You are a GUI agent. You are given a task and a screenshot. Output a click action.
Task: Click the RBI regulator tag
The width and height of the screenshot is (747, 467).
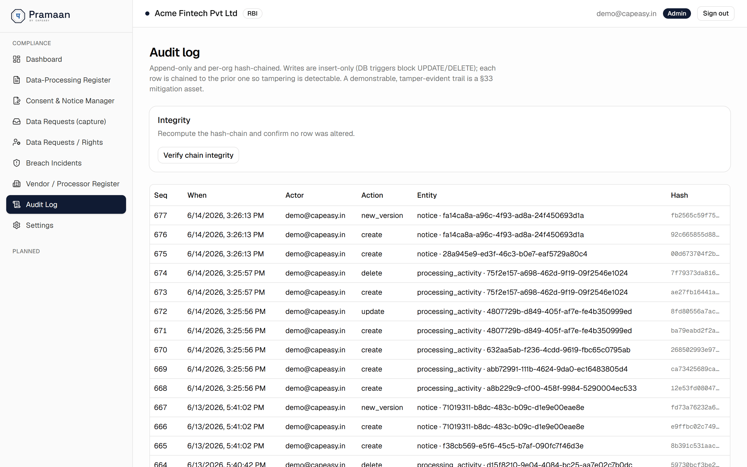point(252,13)
